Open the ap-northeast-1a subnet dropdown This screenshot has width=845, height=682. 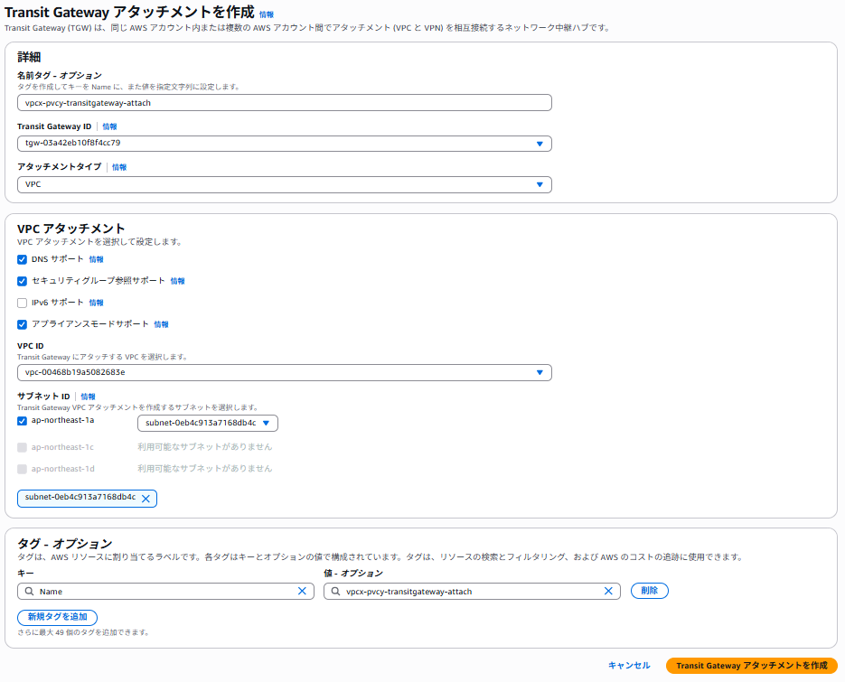[x=208, y=423]
